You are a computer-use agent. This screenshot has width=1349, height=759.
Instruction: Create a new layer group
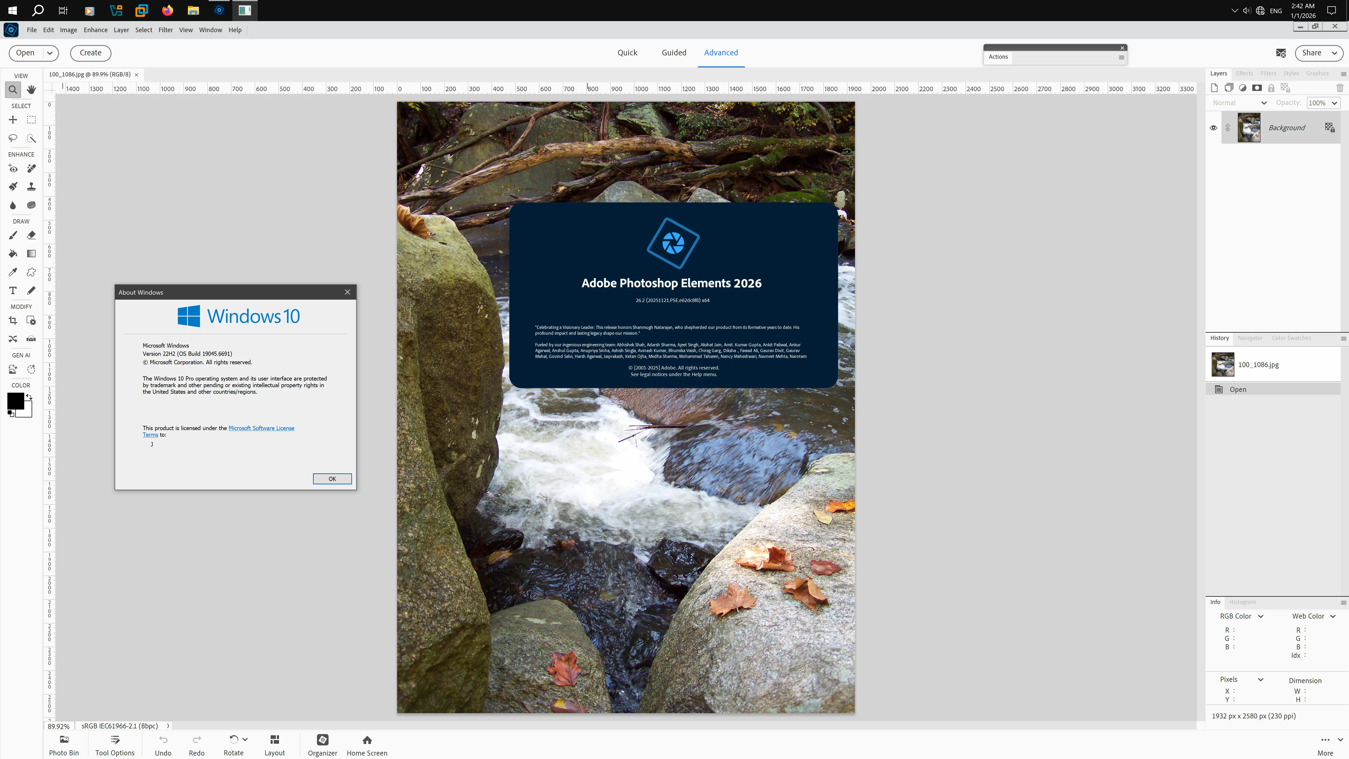(x=1229, y=87)
